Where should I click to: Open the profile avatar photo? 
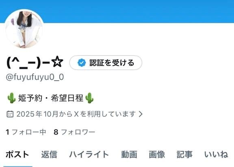pyautogui.click(x=24, y=29)
